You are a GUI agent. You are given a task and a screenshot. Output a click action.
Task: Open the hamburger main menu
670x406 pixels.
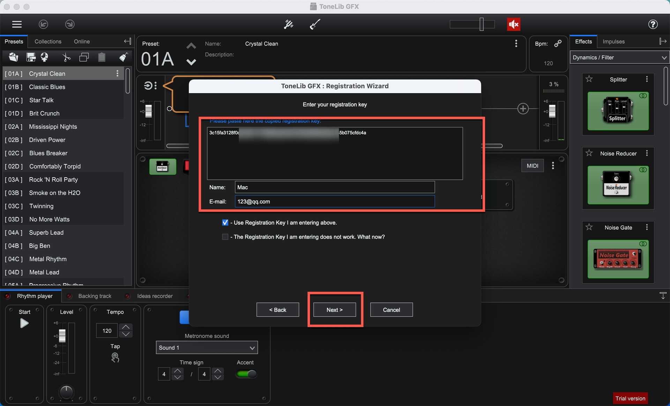[17, 24]
